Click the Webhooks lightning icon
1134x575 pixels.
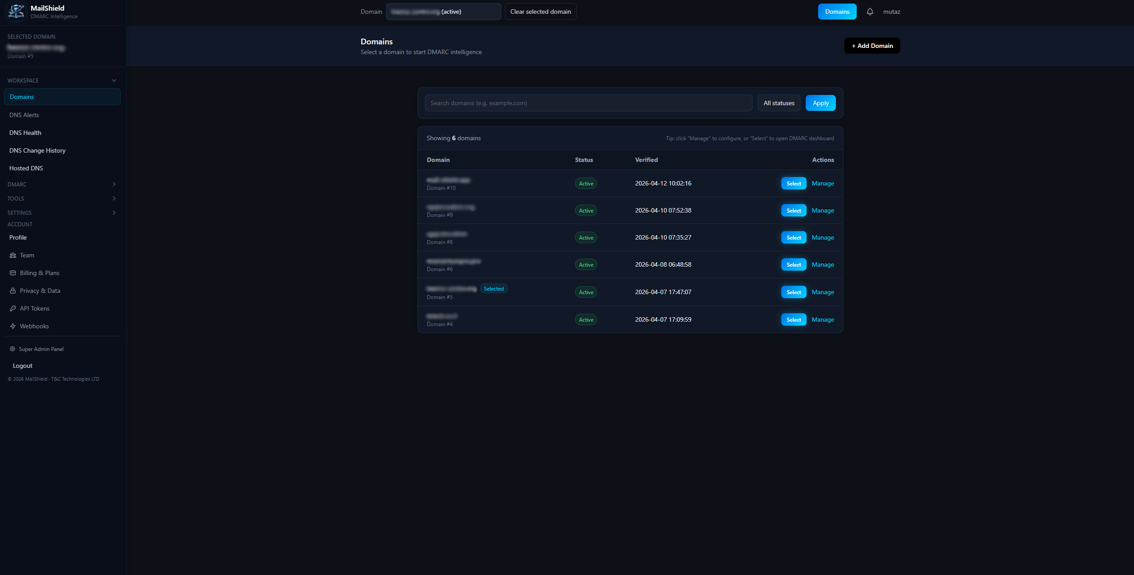13,326
